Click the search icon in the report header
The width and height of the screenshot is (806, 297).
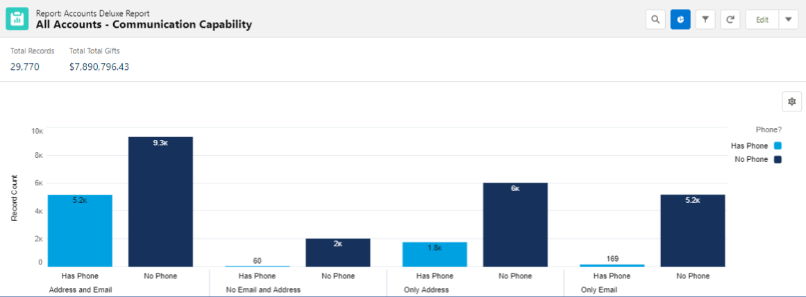655,19
